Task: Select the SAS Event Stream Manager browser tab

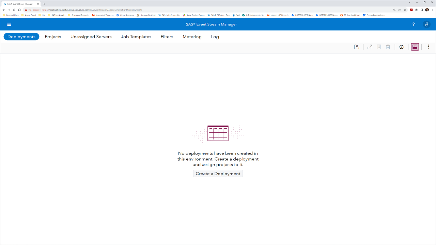Action: click(x=21, y=4)
